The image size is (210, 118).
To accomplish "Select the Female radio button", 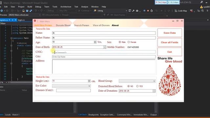I will [x=129, y=42].
